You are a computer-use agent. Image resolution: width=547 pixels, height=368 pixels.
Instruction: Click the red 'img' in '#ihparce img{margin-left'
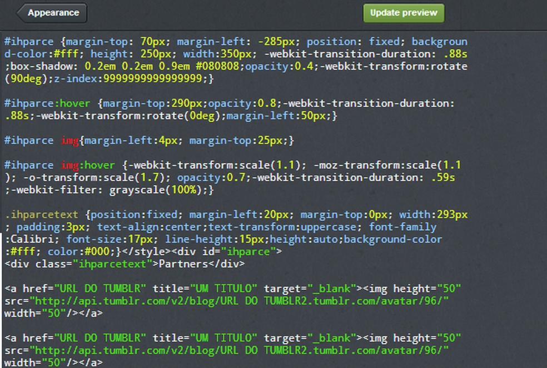[70, 141]
